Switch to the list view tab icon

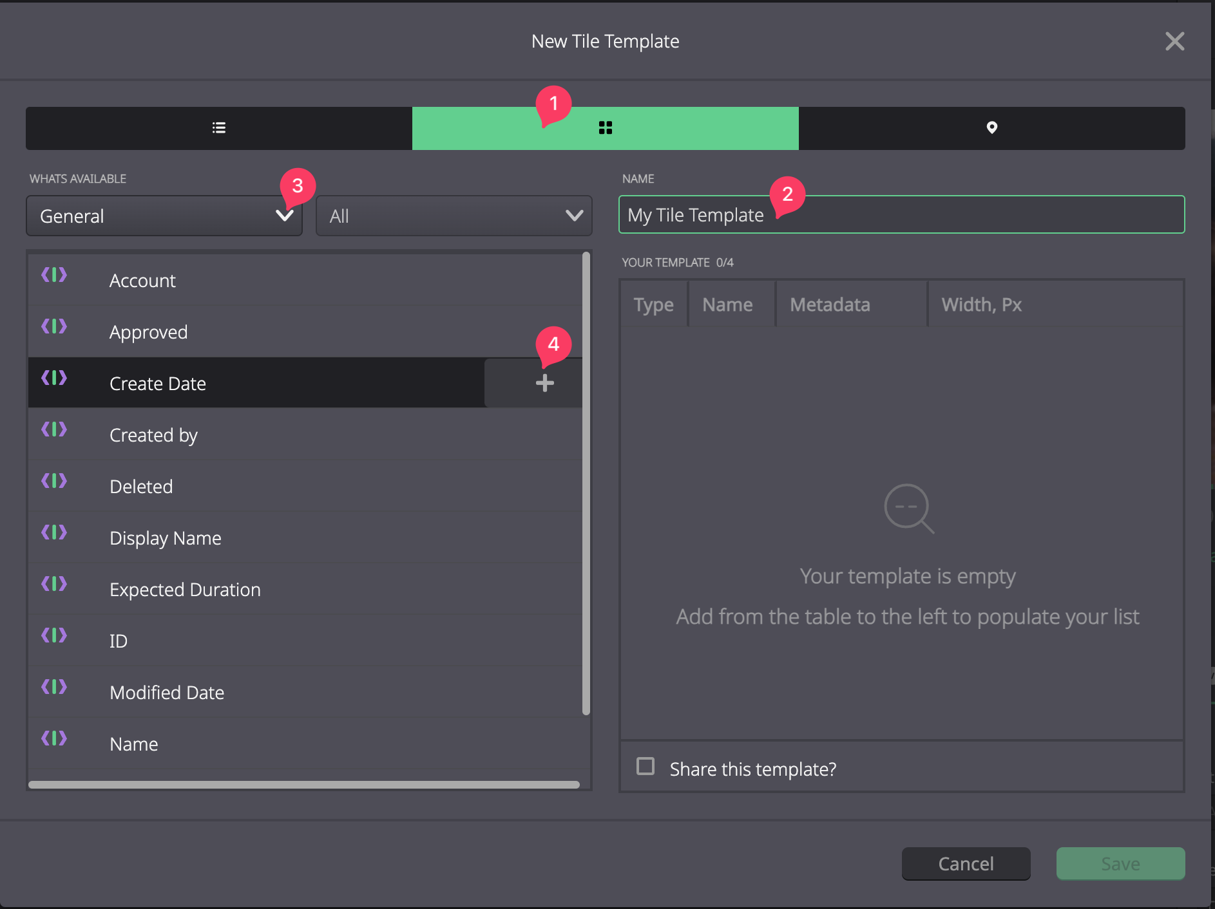(219, 128)
